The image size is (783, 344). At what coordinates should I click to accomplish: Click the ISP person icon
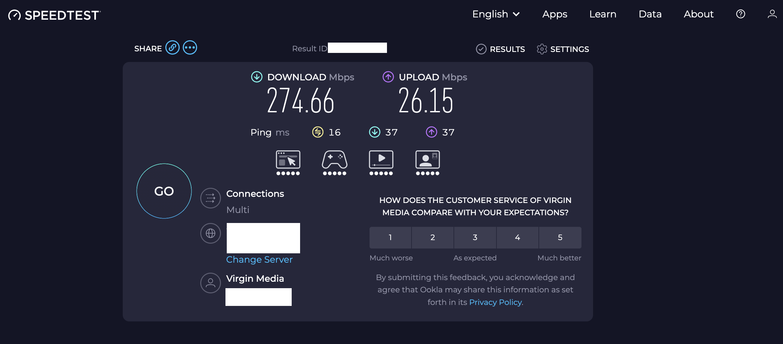coord(211,283)
